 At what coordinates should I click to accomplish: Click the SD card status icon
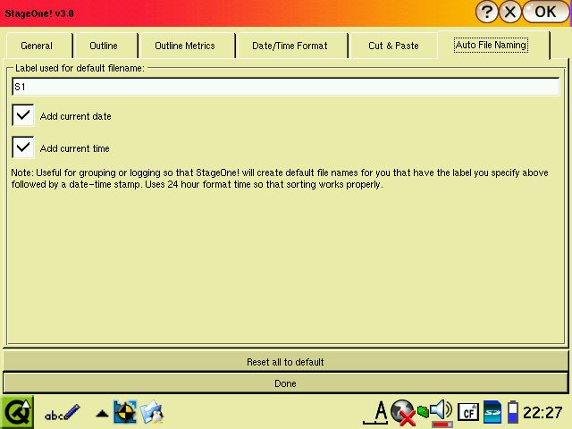click(x=492, y=412)
